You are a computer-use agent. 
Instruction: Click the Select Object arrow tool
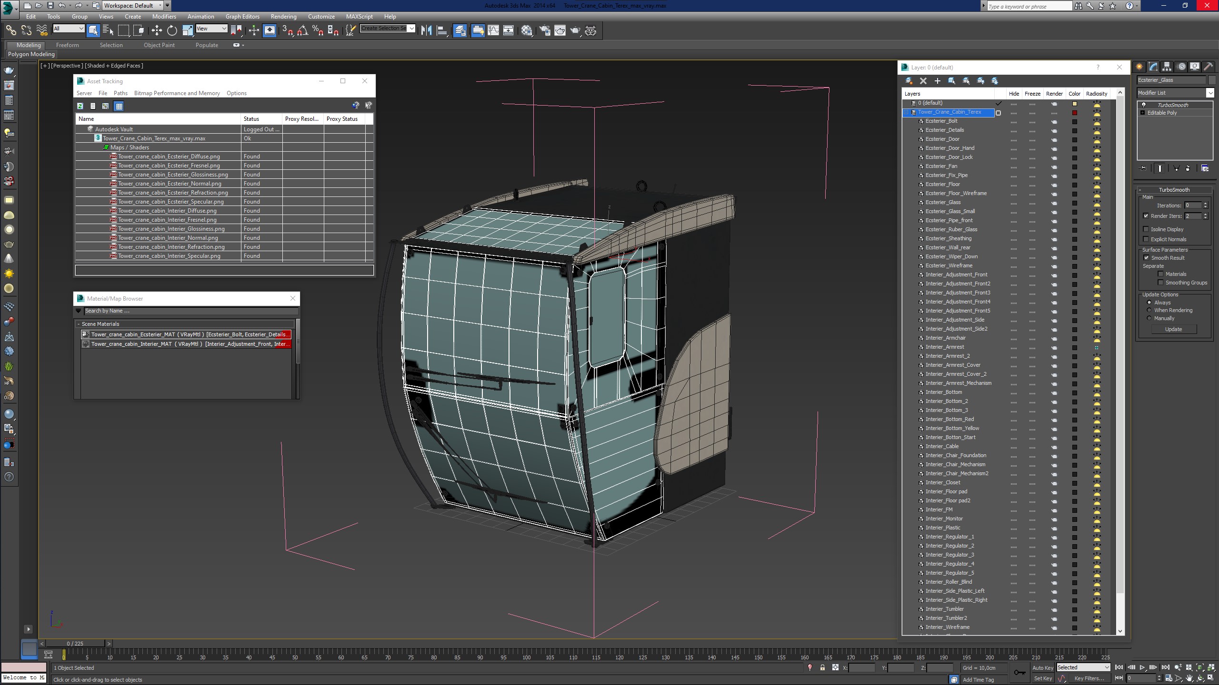click(x=93, y=30)
